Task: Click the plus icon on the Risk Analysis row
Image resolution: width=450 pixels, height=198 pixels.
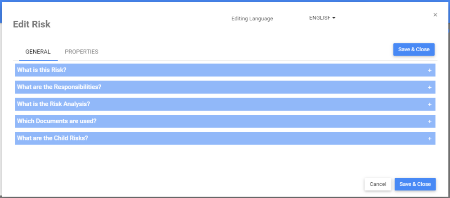Action: pos(429,104)
